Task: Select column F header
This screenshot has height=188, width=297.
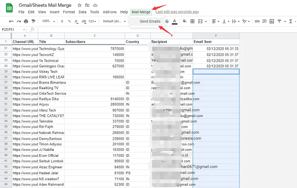Action: tap(216, 36)
